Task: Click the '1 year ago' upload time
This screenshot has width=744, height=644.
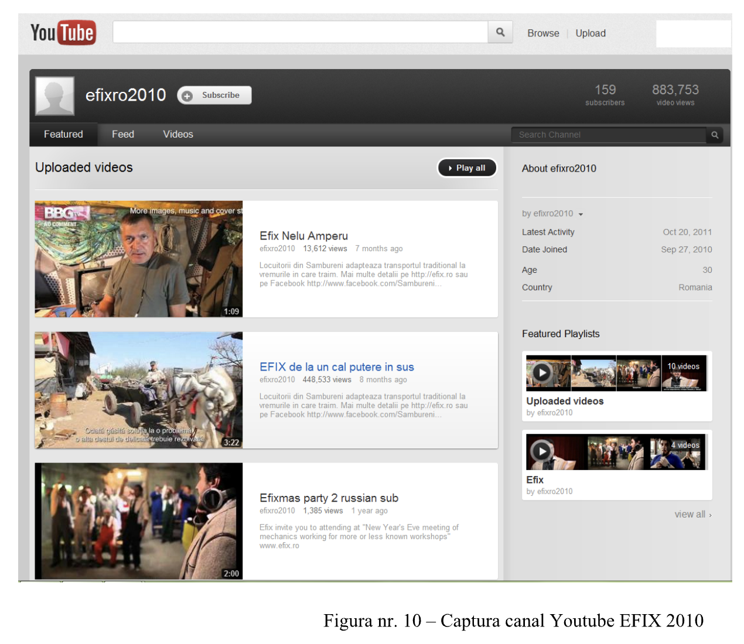Action: pyautogui.click(x=370, y=511)
